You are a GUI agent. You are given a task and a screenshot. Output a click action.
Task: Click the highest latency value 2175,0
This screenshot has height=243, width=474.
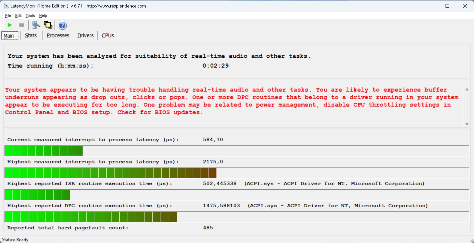coord(213,162)
